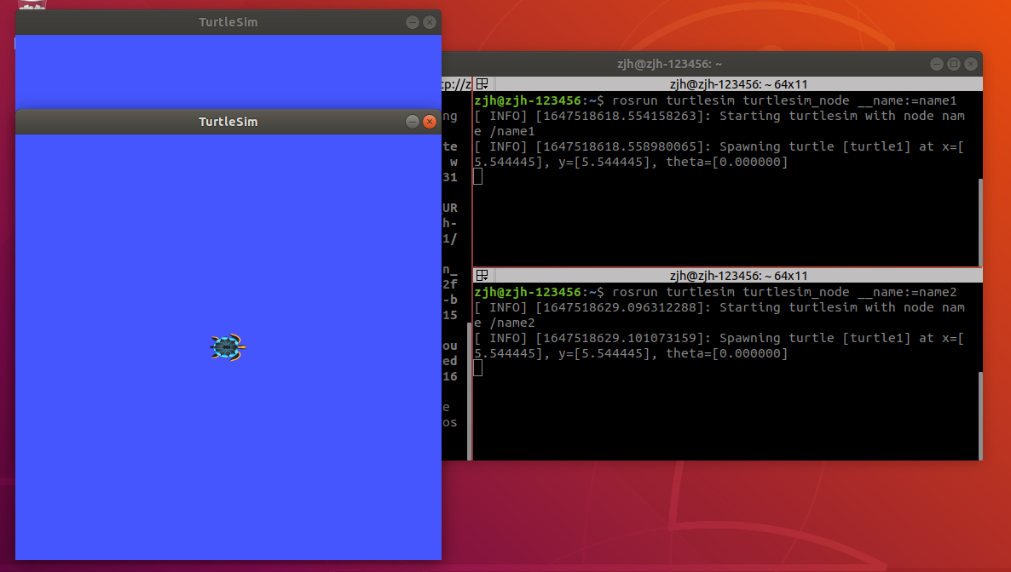The height and width of the screenshot is (572, 1011).
Task: Click the scrollbar of the left terminal pane
Action: pos(469,390)
